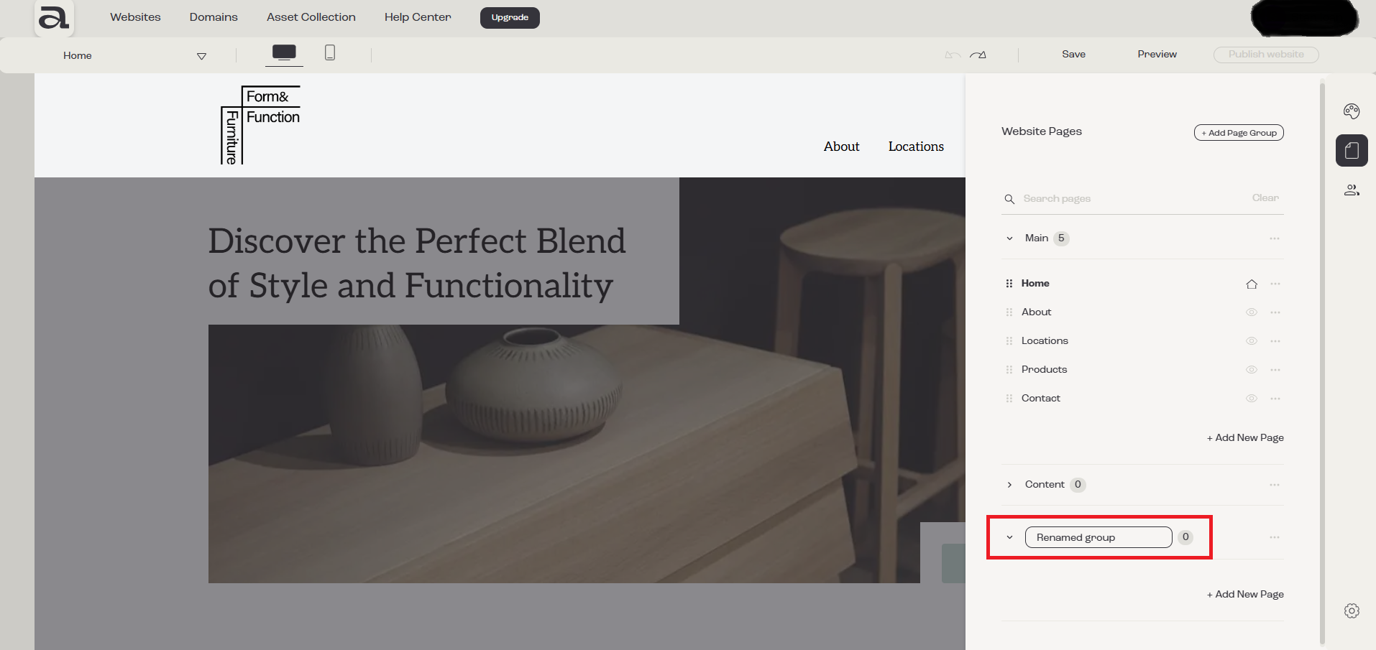Click Add Page Group button
1376x650 pixels.
[x=1239, y=133]
